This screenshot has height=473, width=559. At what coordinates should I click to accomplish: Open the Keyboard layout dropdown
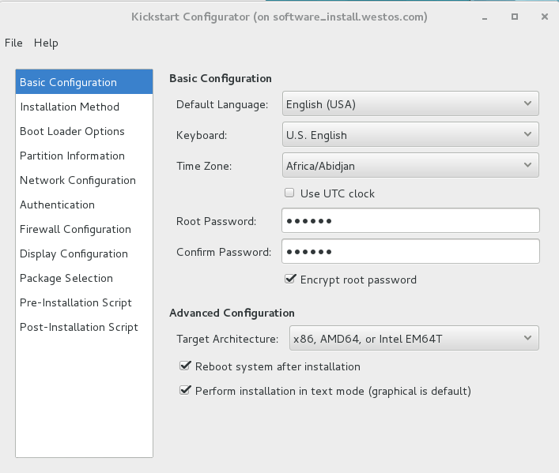[x=410, y=134]
